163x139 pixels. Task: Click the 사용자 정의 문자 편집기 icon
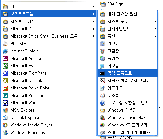pos(102,81)
